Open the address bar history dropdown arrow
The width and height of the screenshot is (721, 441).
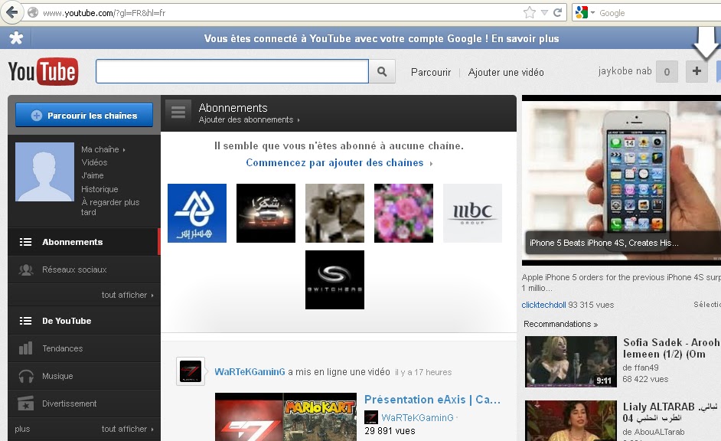point(544,13)
